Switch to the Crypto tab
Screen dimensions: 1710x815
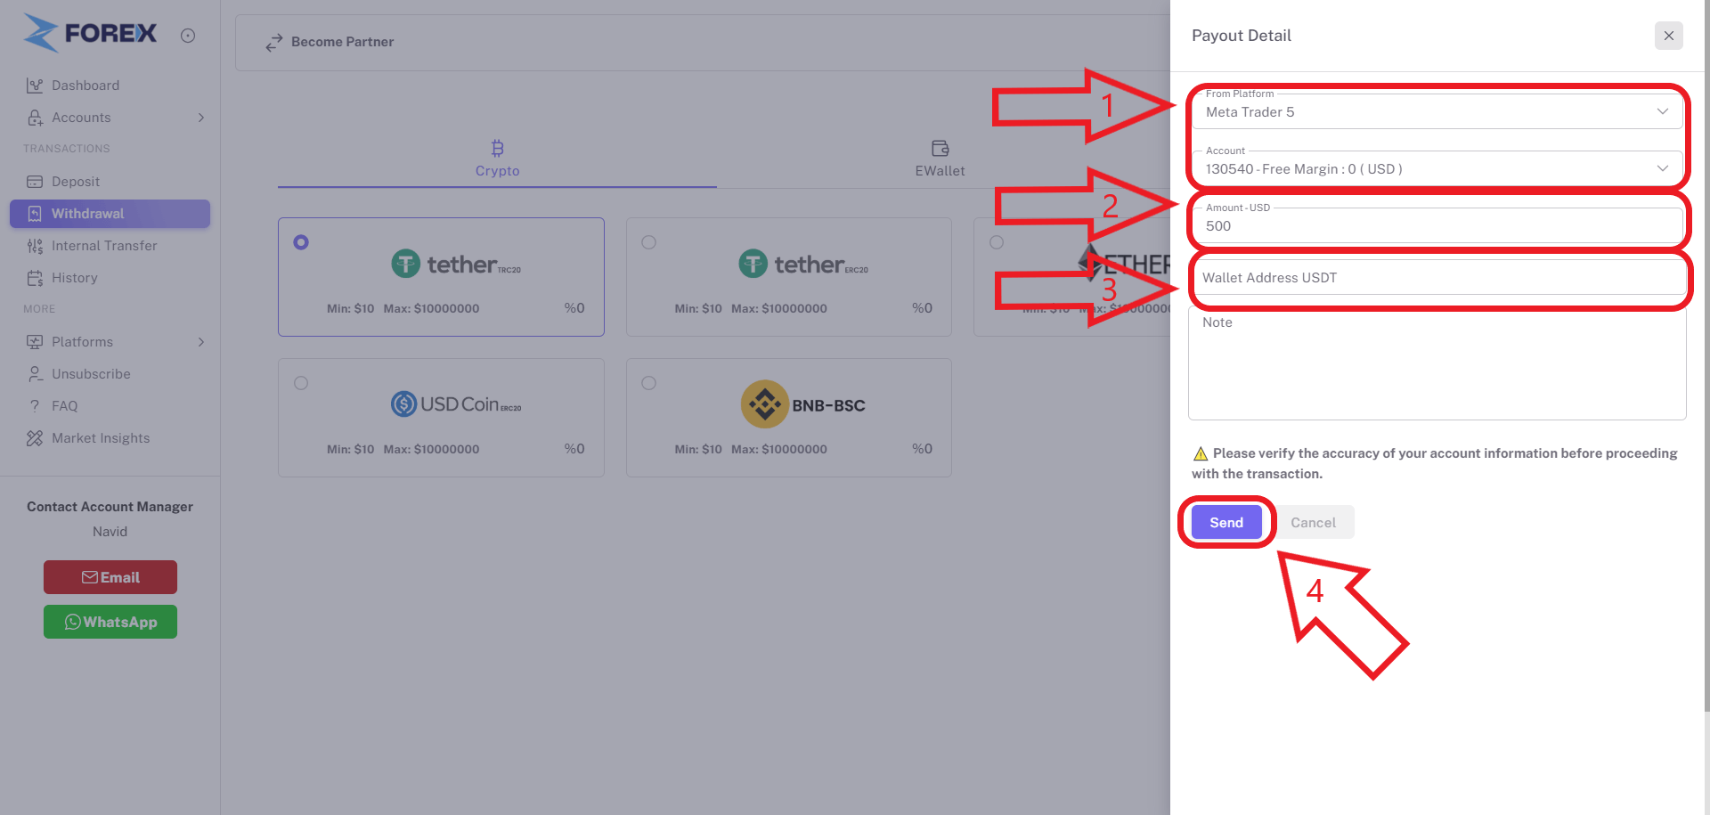[x=497, y=159]
